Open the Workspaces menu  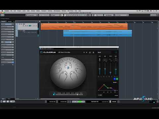pyautogui.click(x=57, y=11)
